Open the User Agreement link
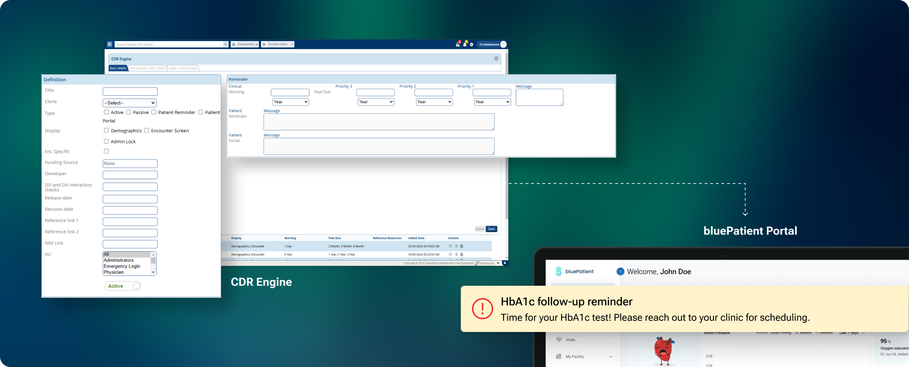This screenshot has width=909, height=367. 465,263
